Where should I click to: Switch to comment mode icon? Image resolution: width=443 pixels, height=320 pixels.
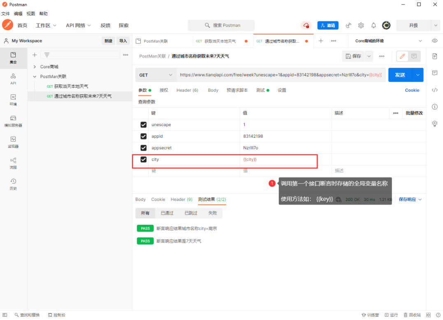point(414,56)
